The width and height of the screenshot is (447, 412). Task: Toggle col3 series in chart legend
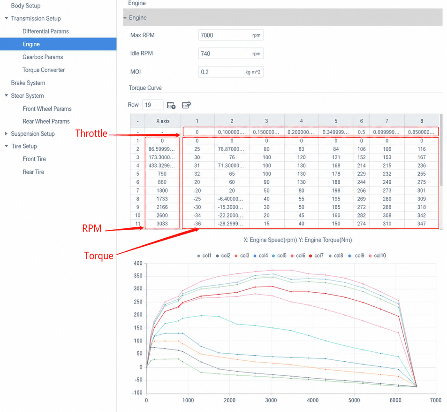click(x=242, y=256)
